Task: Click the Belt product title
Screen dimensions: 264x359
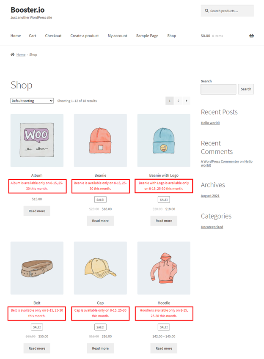Action: pos(37,303)
